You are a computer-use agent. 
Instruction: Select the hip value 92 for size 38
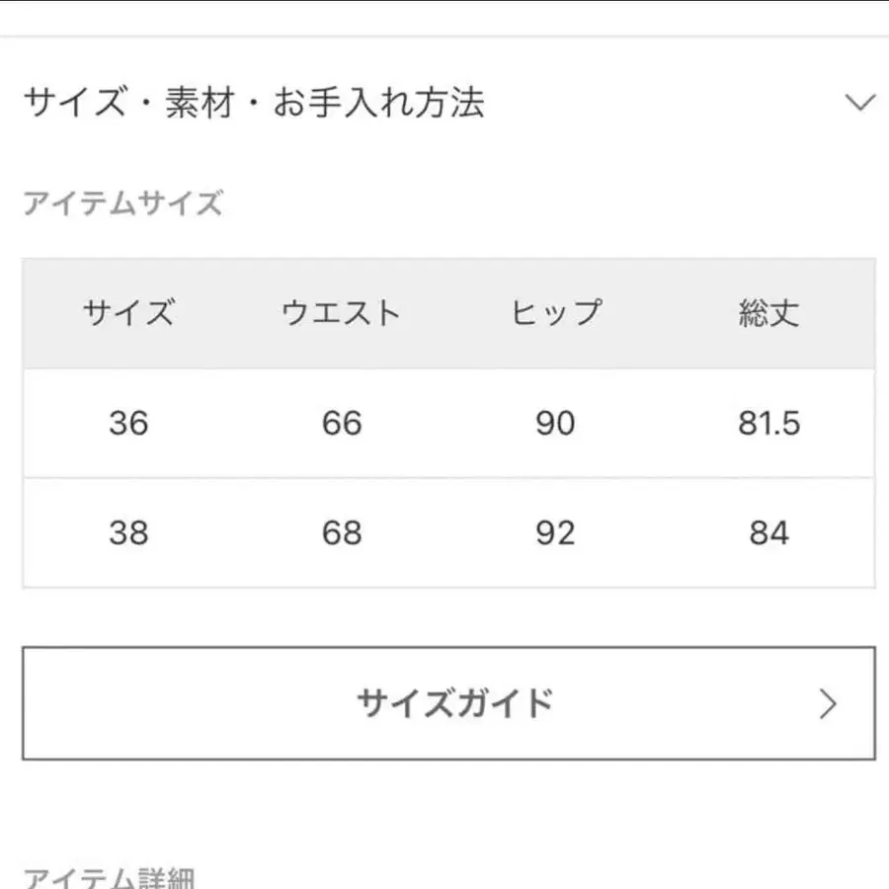click(x=556, y=533)
